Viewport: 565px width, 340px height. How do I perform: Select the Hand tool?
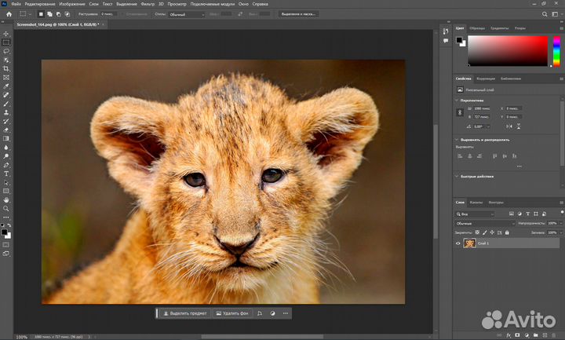6,199
